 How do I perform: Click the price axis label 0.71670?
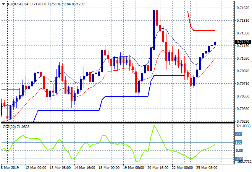243,8
